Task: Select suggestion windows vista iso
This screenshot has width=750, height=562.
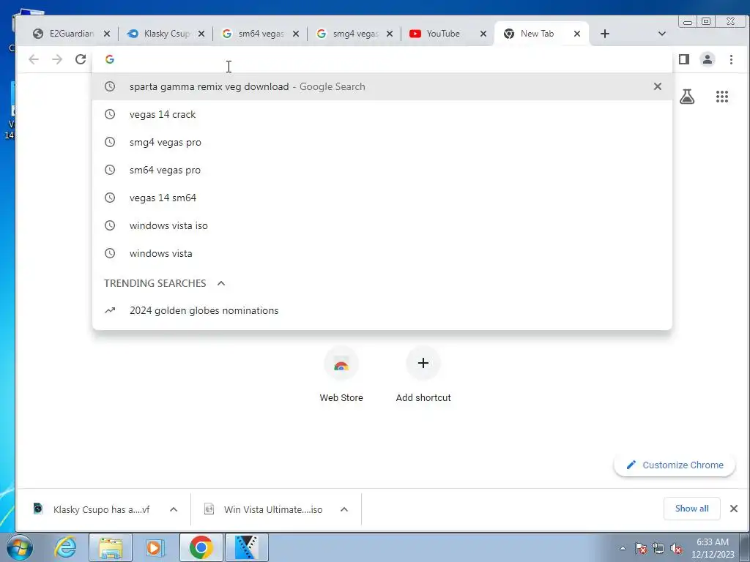Action: [x=382, y=225]
